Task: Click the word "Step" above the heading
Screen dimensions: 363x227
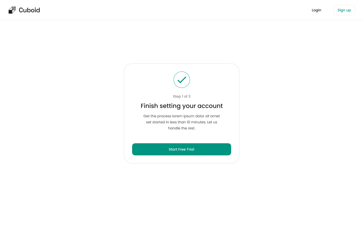Action: click(x=177, y=96)
